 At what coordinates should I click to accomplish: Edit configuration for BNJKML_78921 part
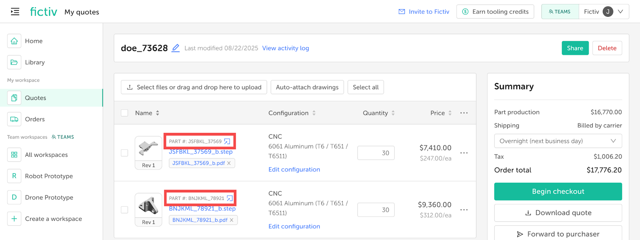pyautogui.click(x=294, y=226)
